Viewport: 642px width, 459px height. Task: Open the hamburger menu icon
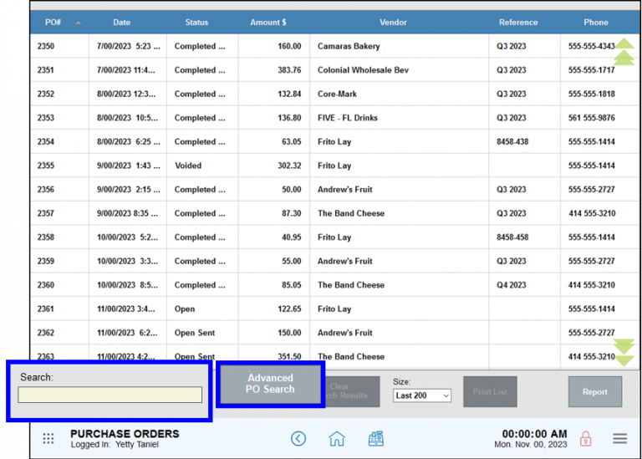(x=620, y=439)
